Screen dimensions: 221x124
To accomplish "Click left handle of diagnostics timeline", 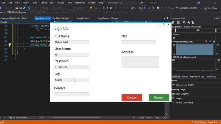I will pos(175,30).
